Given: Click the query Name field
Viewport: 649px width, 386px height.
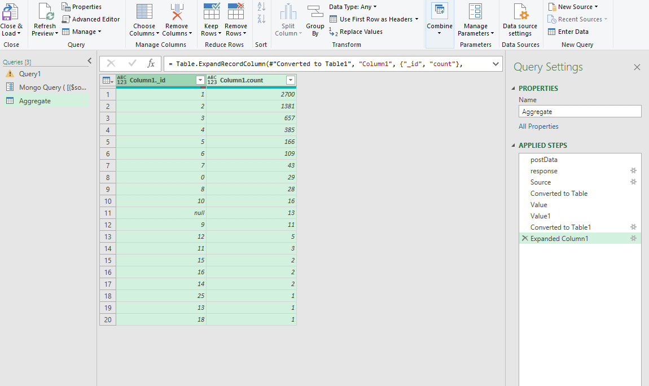Looking at the screenshot, I should (580, 111).
